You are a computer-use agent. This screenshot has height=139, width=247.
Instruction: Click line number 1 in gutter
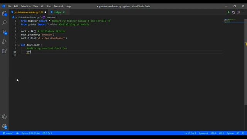(x=15, y=21)
